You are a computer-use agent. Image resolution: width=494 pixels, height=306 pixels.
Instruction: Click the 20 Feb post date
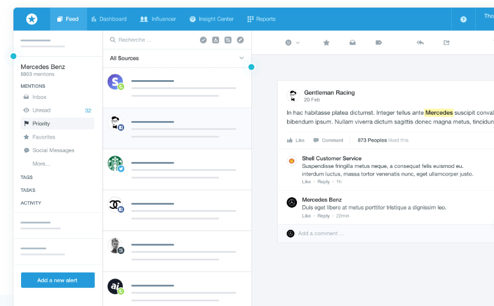(x=312, y=99)
